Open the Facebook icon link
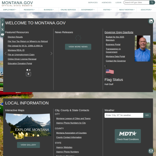This screenshot has width=156, height=156. 3,25
